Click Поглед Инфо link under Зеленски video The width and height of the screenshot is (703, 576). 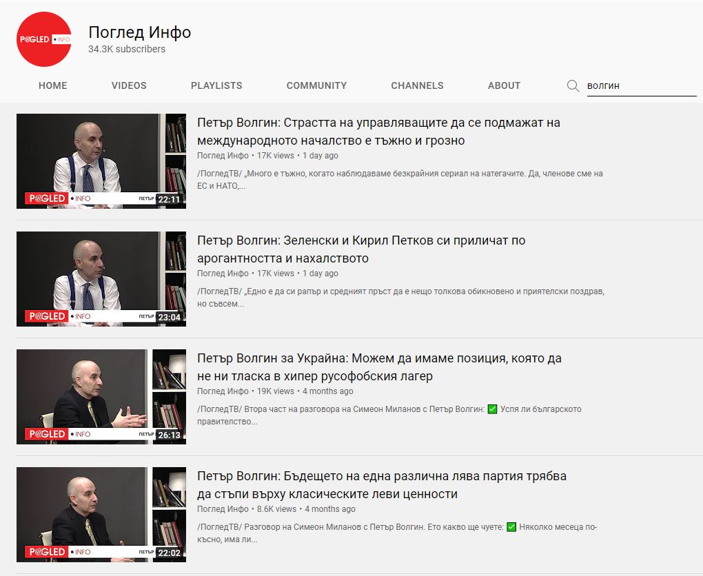(223, 274)
